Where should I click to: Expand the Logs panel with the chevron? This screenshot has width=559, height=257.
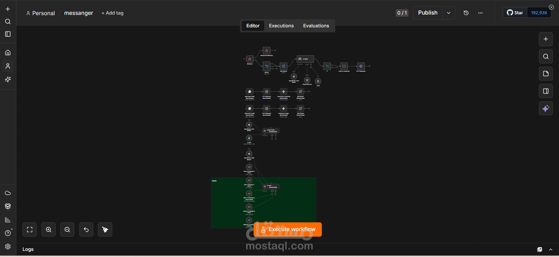551,249
